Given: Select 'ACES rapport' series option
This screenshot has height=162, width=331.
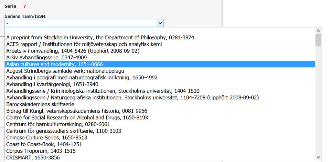Looking at the screenshot, I should pos(160,44).
